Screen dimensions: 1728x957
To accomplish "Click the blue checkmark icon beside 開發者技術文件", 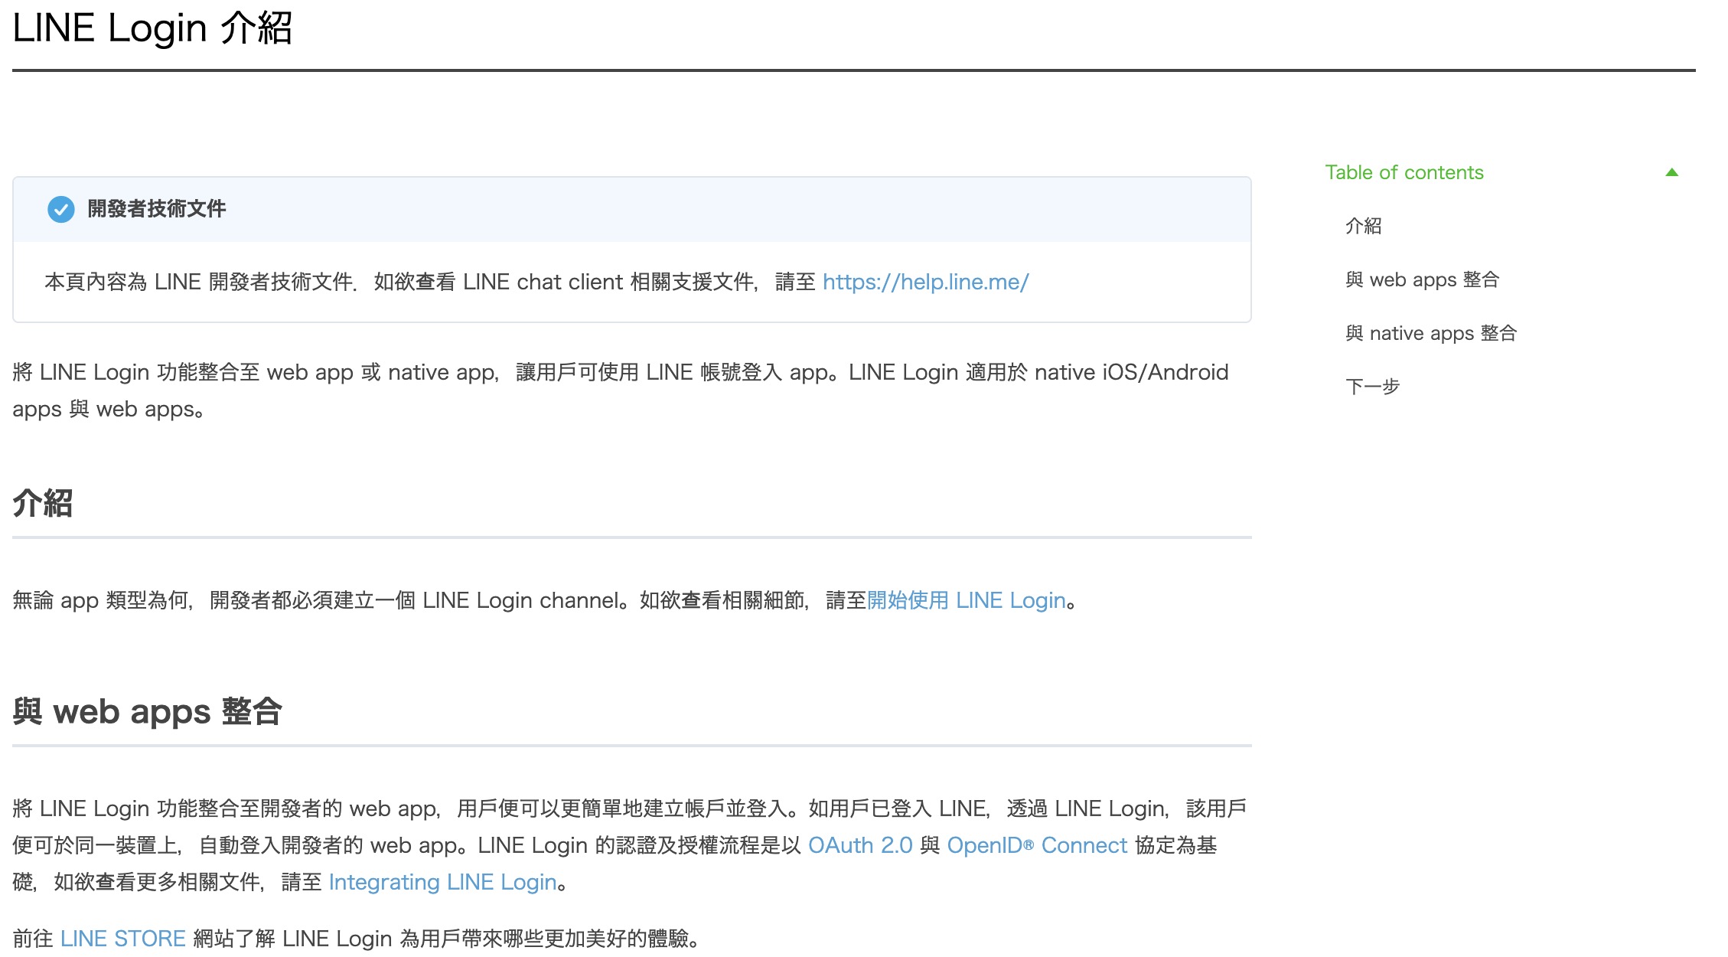I will click(61, 209).
